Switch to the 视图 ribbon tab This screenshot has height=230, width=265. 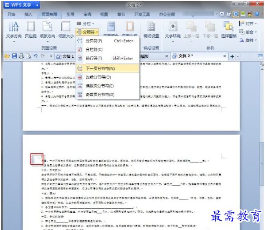coord(104,14)
